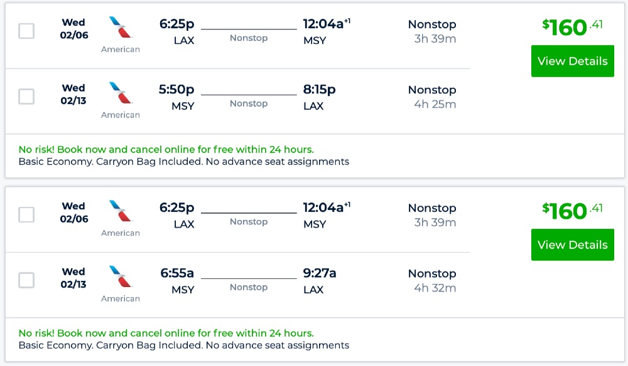628x366 pixels.
Task: Open View Details for the 5:50p return itinerary
Action: coord(572,61)
